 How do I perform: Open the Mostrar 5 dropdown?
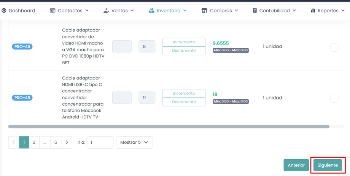134,142
